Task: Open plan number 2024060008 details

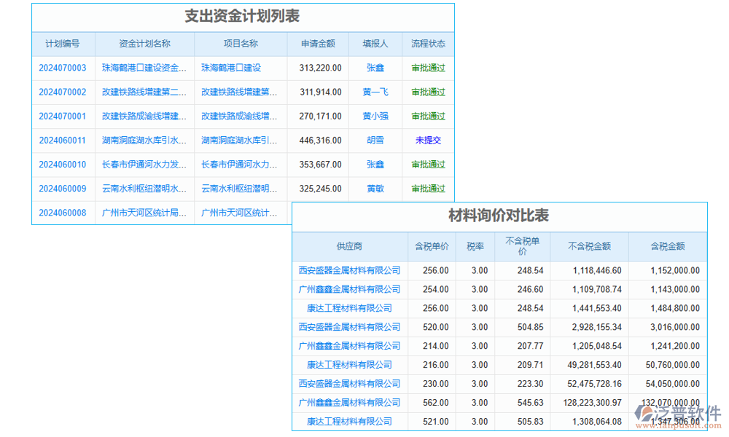Action: pyautogui.click(x=63, y=213)
